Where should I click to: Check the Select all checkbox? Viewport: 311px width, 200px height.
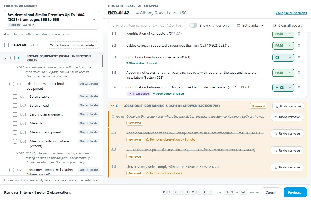(7, 45)
